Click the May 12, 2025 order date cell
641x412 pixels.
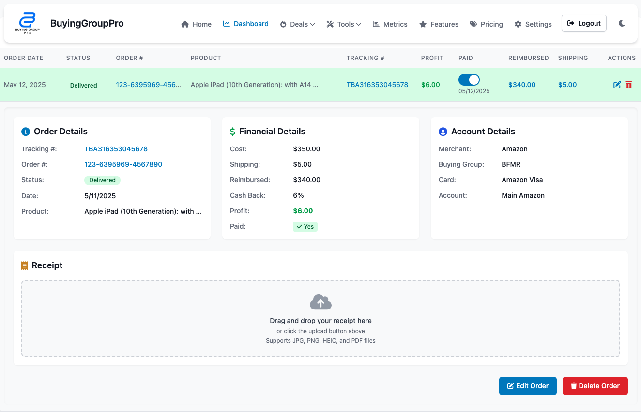click(x=25, y=85)
